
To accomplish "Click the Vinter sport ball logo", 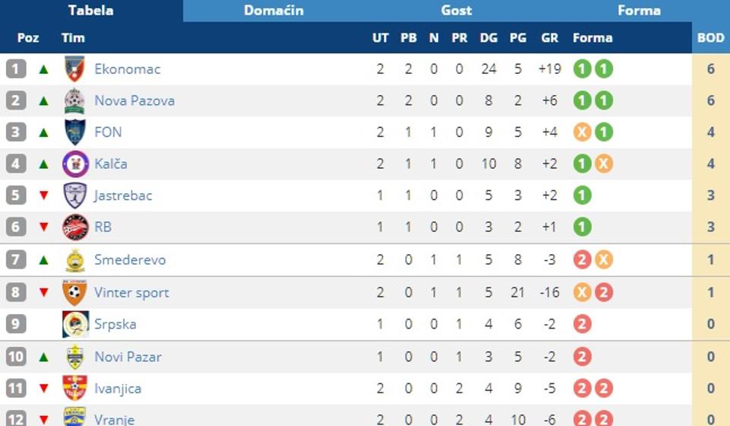I will coord(75,292).
